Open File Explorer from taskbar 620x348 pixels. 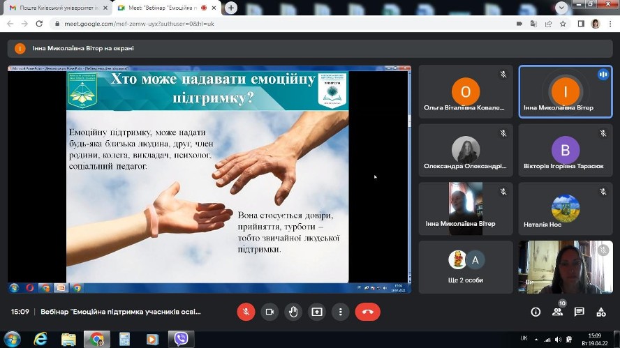68,340
